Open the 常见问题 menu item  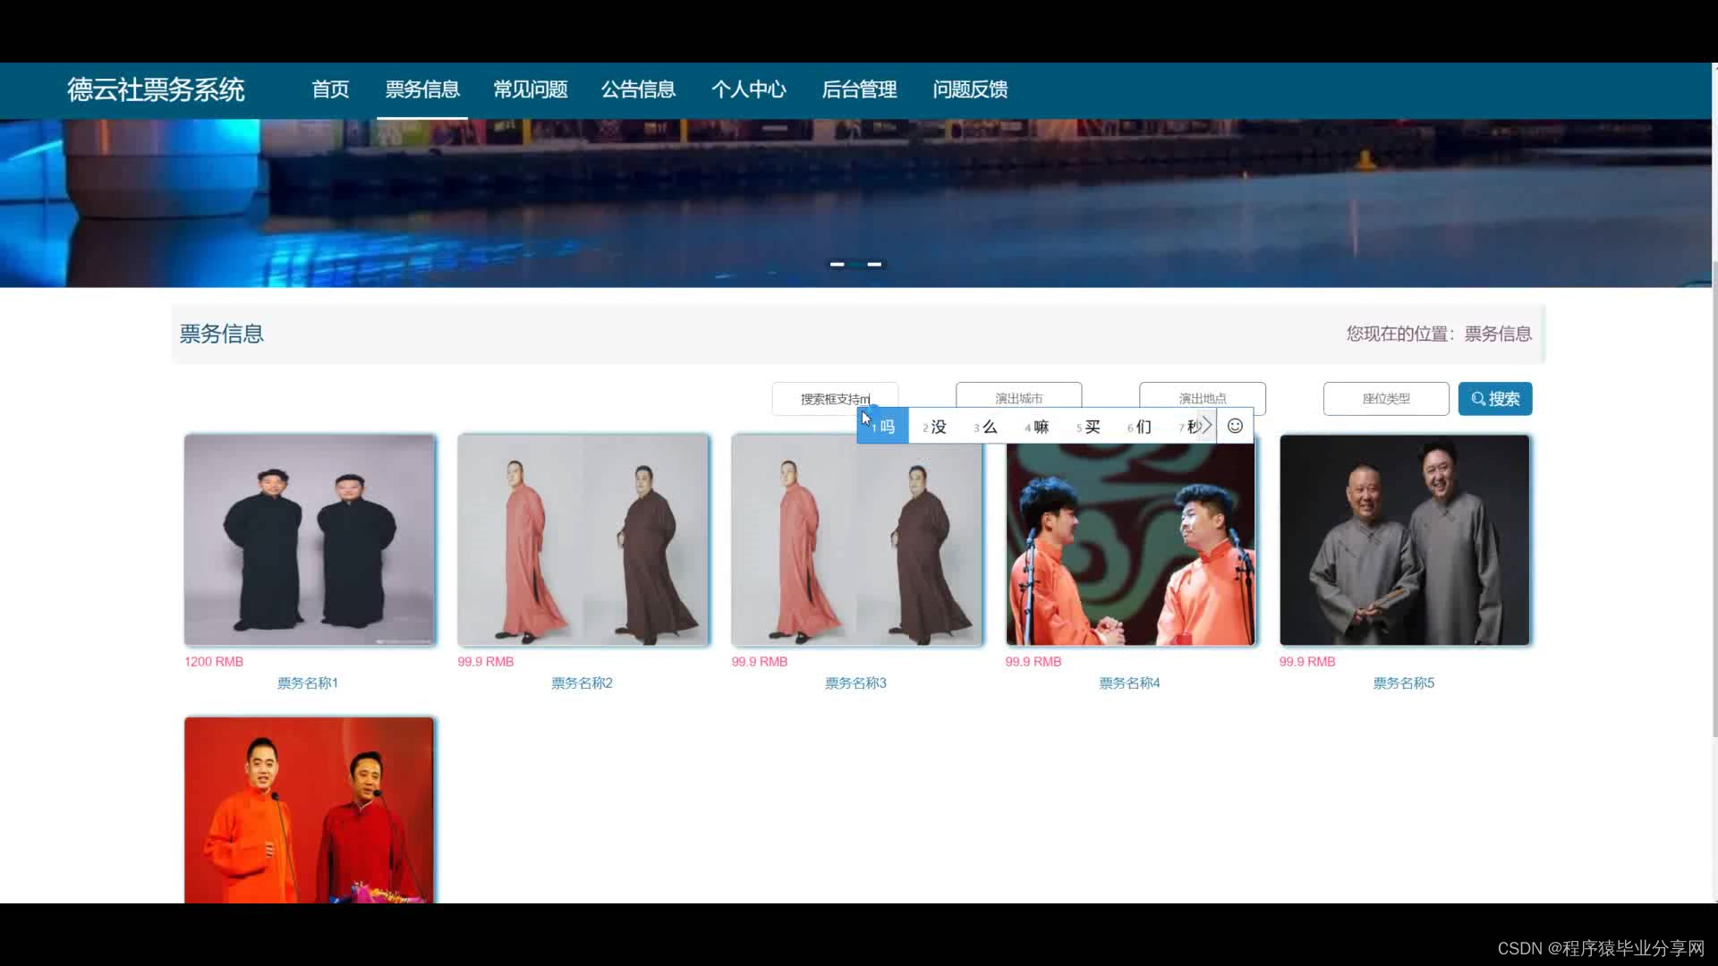point(531,89)
